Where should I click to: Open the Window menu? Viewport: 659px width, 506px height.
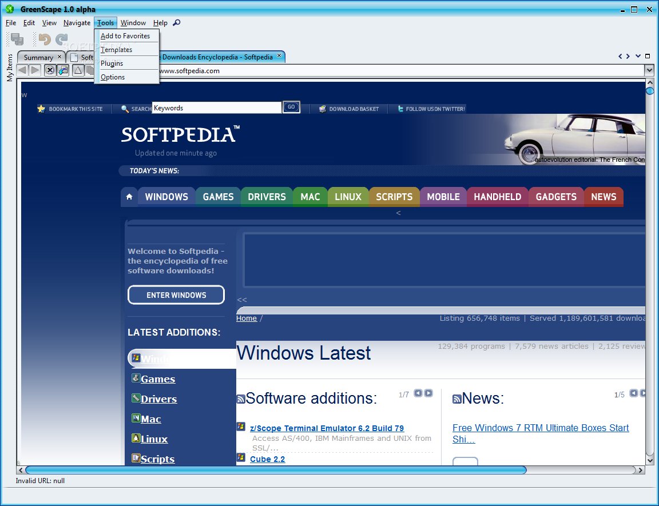tap(133, 23)
